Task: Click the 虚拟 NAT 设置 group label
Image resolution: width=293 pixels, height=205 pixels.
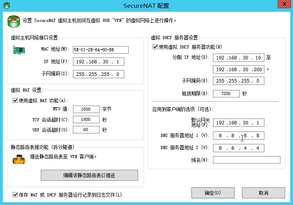Action: [27, 90]
